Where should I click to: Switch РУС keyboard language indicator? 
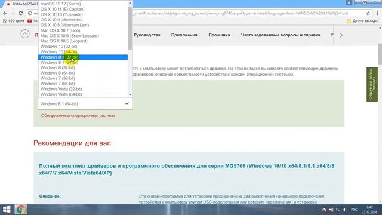point(354,210)
